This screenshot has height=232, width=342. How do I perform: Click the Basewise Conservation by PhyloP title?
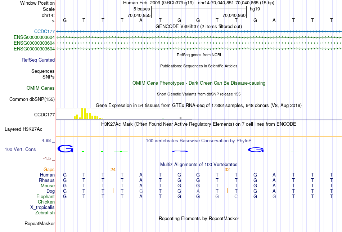tap(199, 141)
